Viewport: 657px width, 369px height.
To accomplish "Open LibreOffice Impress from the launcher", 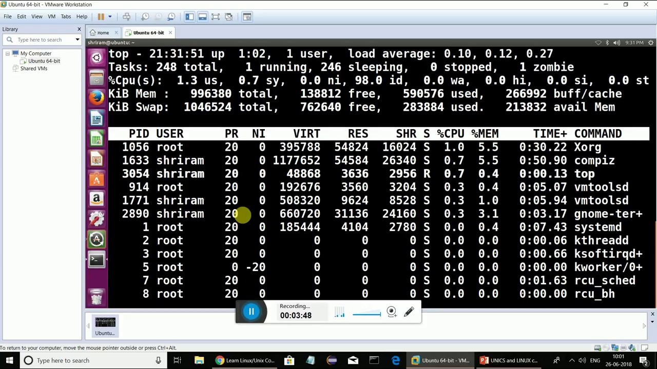I will coord(96,159).
